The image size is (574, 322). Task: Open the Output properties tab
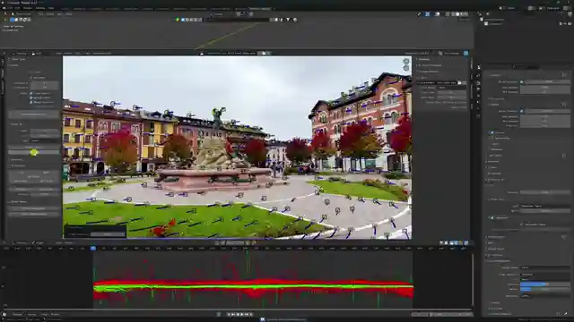[x=478, y=82]
